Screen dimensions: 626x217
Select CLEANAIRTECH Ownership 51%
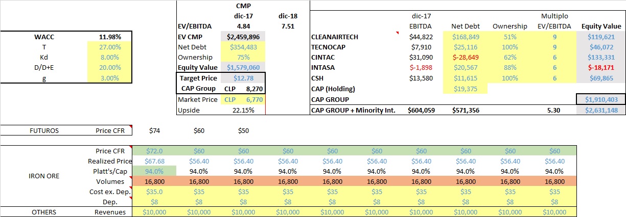509,37
